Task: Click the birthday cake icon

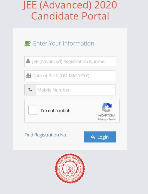Action: (x=29, y=75)
